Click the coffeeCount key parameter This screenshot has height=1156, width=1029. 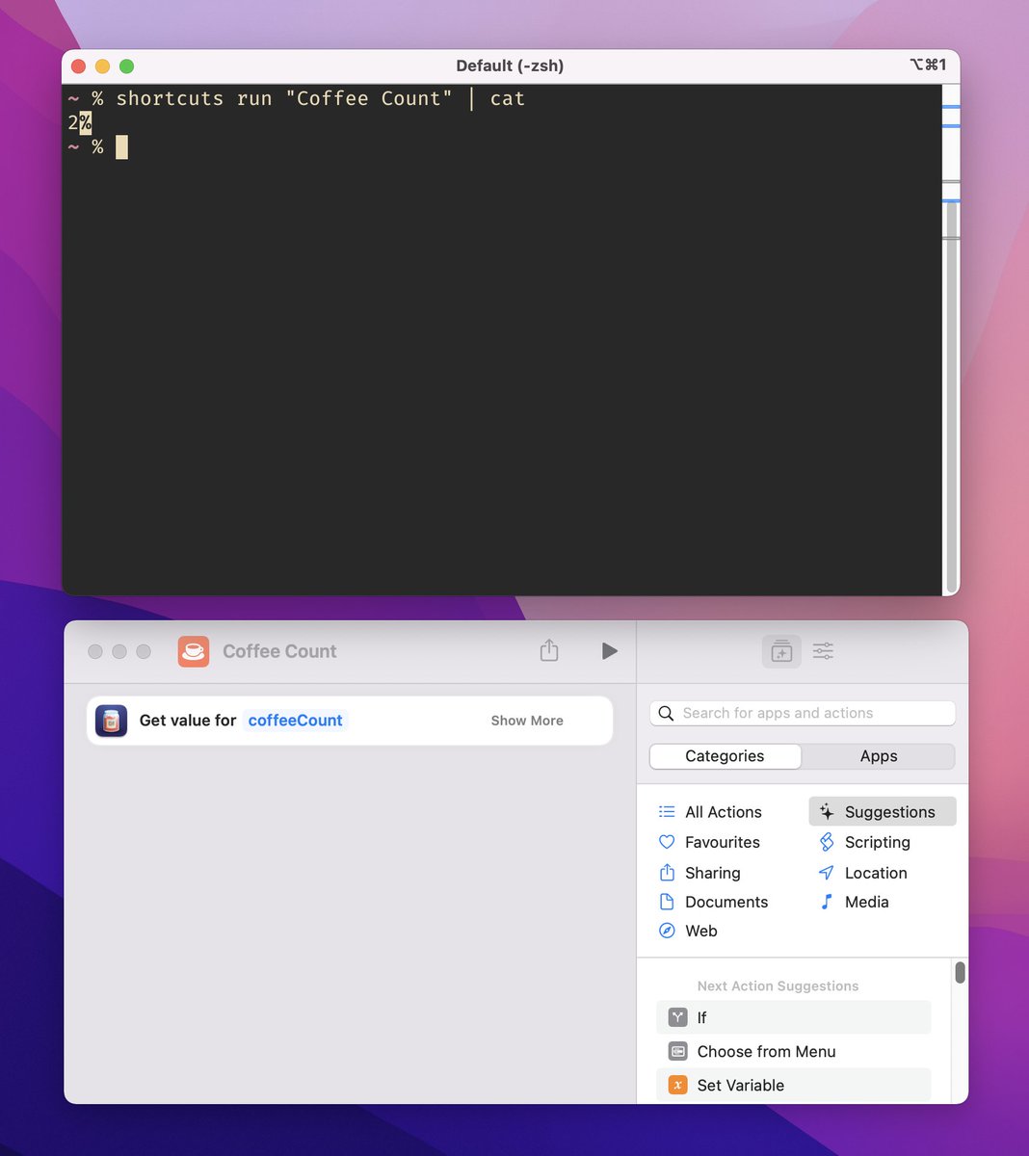coord(295,721)
